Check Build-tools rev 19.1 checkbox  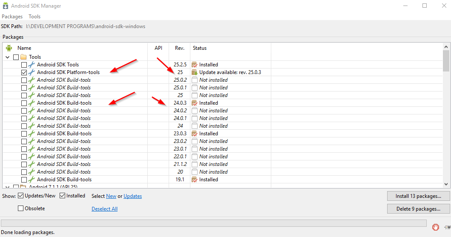click(x=24, y=180)
